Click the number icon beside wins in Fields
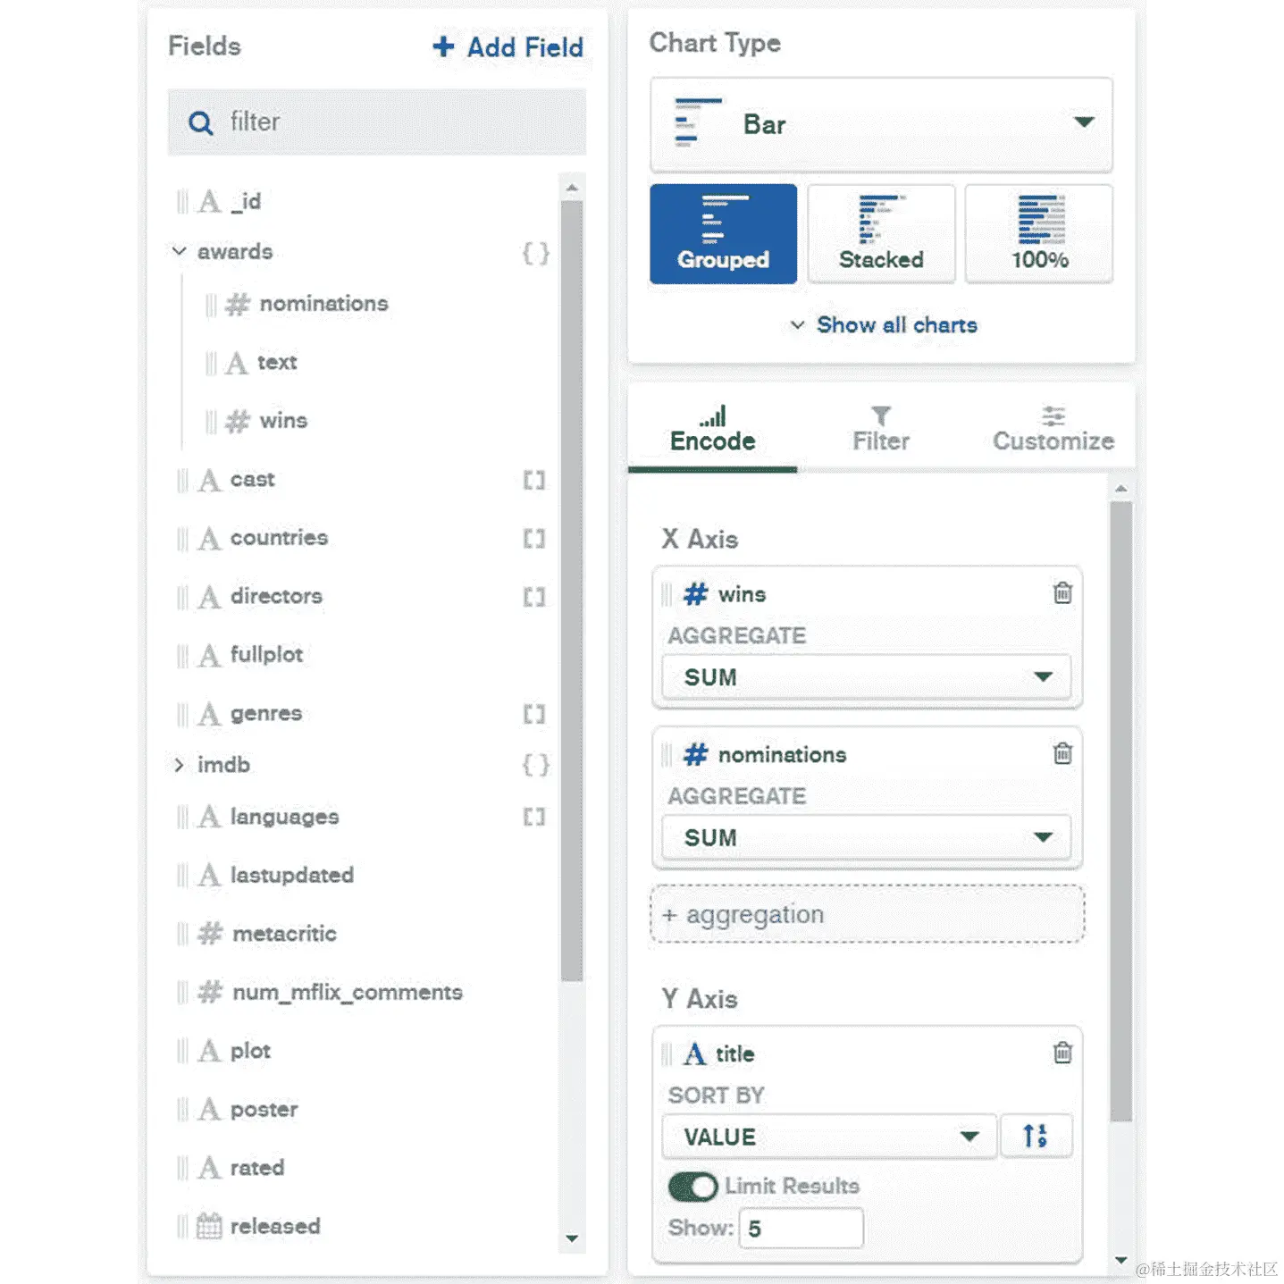Image resolution: width=1284 pixels, height=1284 pixels. click(237, 421)
